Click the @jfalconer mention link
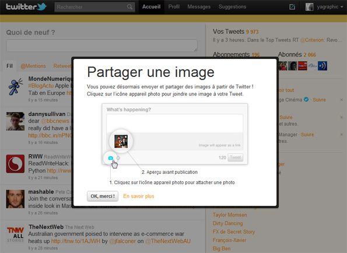The height and width of the screenshot is (253, 347). 122,241
